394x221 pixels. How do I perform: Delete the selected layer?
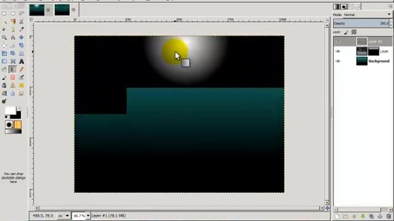point(388,216)
